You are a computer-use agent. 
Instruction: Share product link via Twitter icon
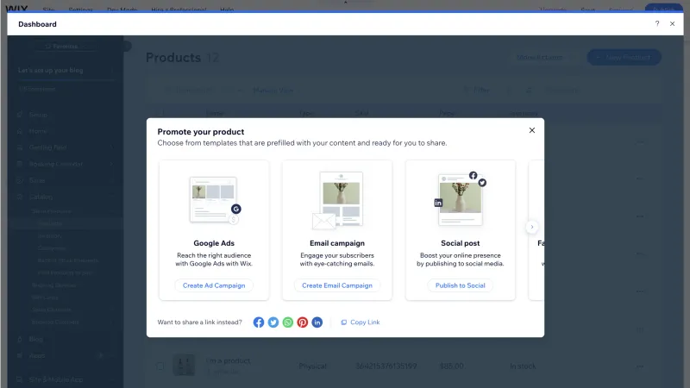click(273, 322)
